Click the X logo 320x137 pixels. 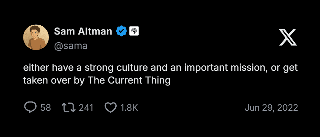[x=288, y=37]
